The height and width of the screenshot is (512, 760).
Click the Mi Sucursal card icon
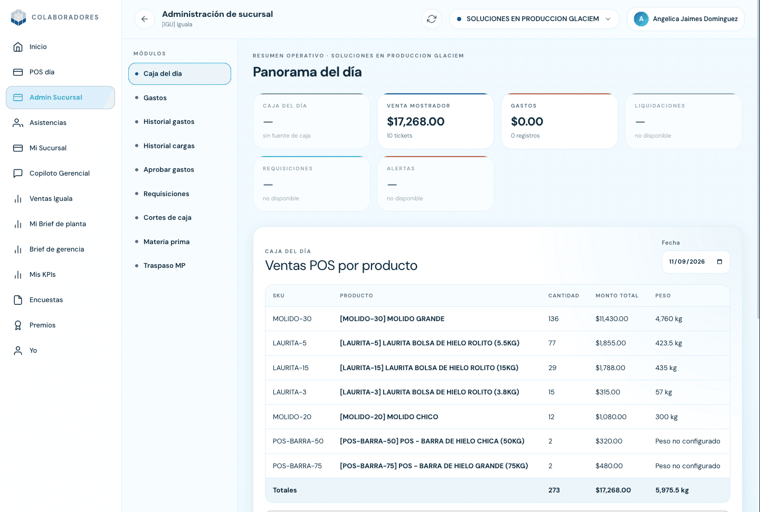18,148
